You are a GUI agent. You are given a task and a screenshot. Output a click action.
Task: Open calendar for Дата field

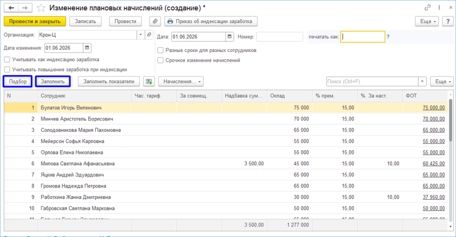point(229,36)
